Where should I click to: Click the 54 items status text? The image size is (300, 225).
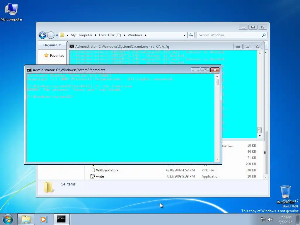pos(68,184)
